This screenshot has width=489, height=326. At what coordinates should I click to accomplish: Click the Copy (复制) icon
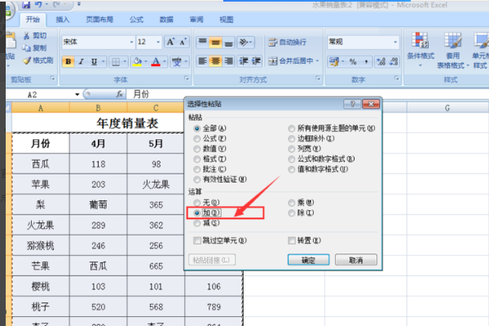click(26, 48)
